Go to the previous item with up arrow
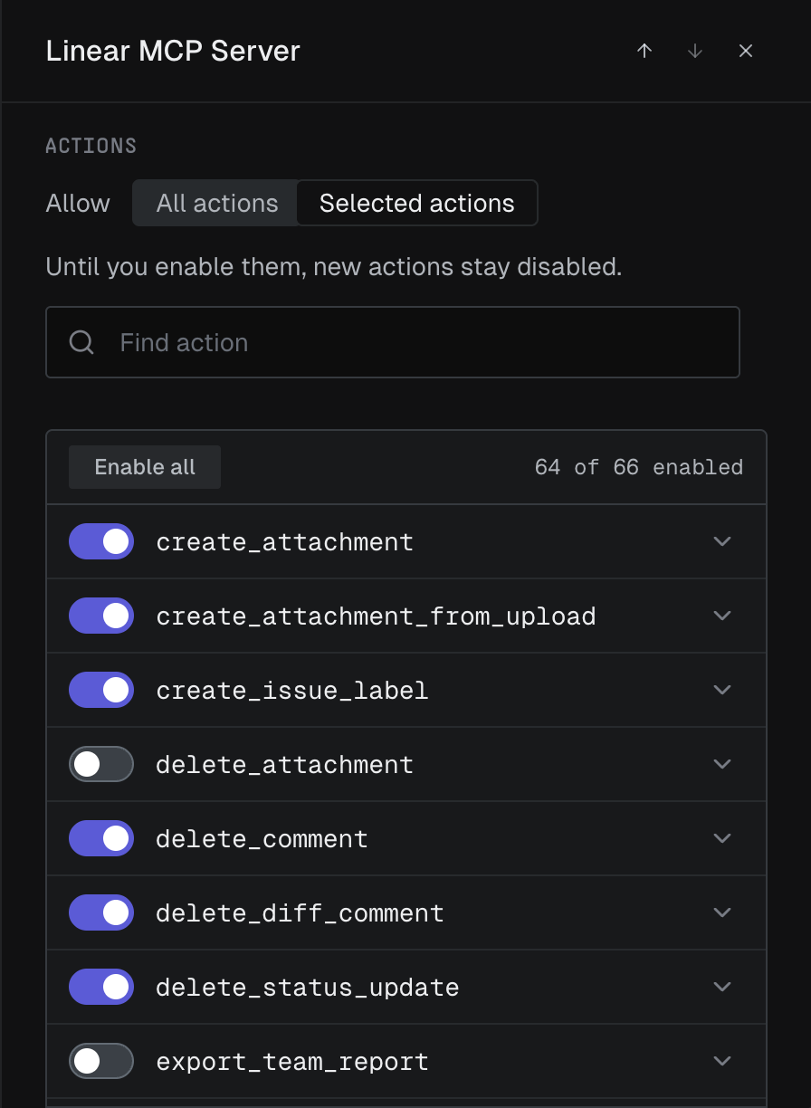 [644, 51]
